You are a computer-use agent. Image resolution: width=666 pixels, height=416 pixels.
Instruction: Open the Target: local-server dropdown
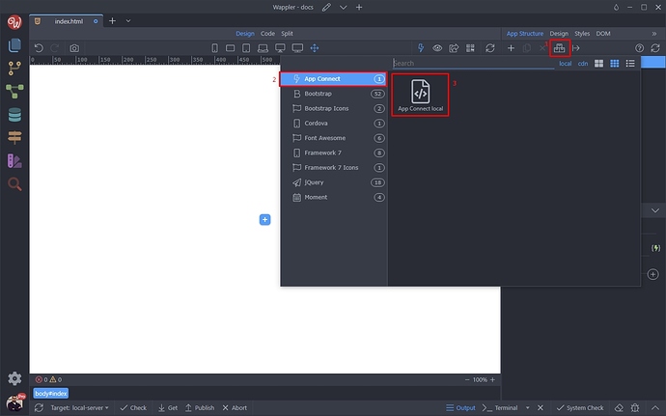pyautogui.click(x=79, y=408)
